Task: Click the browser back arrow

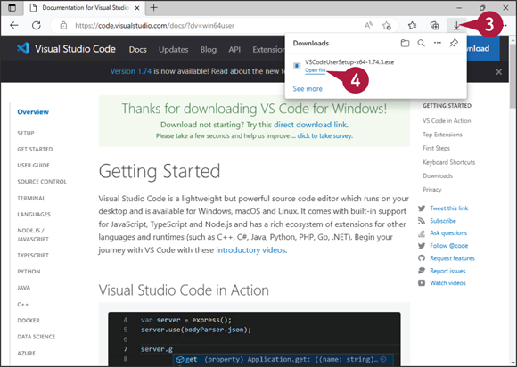Action: coord(14,25)
